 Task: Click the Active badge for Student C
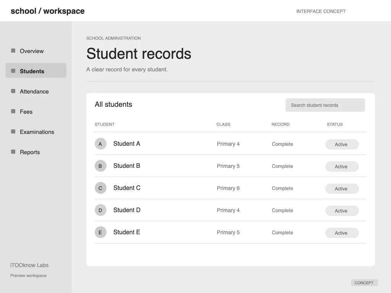point(342,188)
